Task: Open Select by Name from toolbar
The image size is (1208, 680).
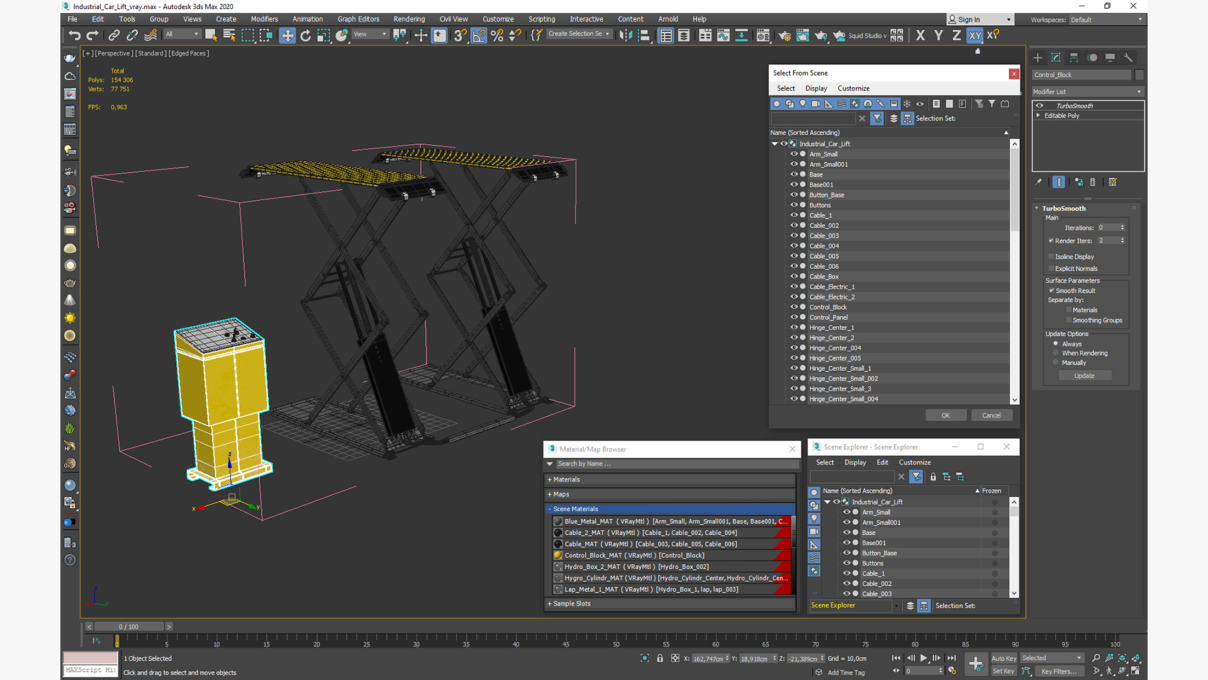Action: coord(229,35)
